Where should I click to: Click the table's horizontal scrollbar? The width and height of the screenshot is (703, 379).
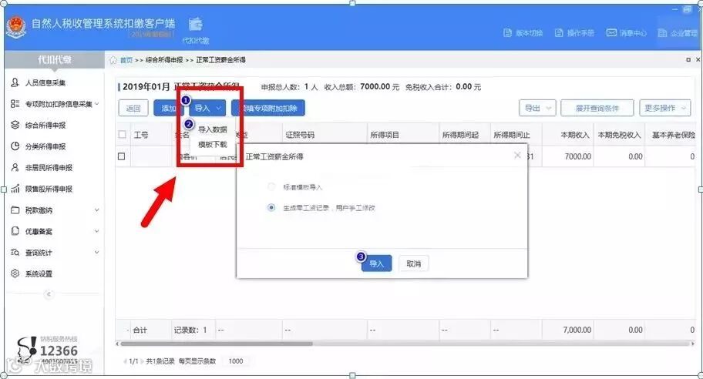[x=217, y=344]
